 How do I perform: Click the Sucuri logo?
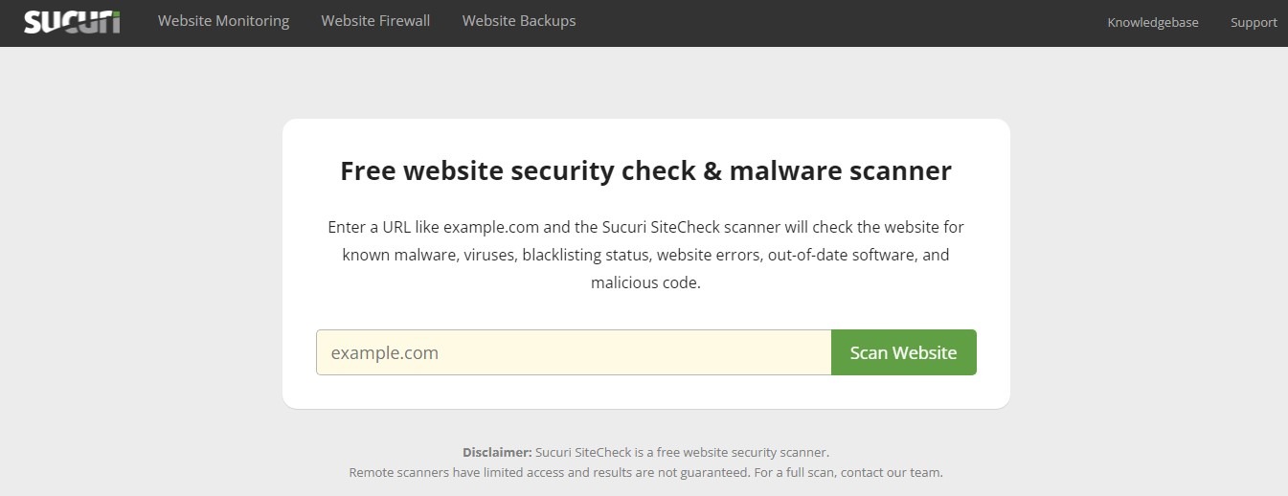72,21
